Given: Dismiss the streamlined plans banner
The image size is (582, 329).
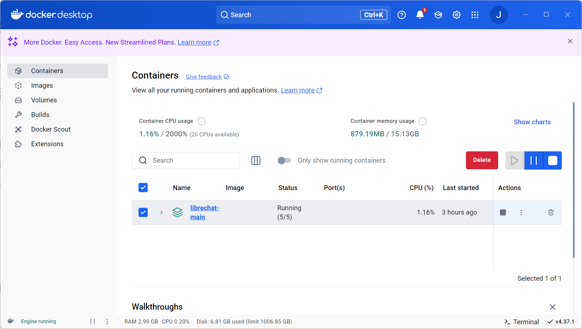Looking at the screenshot, I should (570, 41).
